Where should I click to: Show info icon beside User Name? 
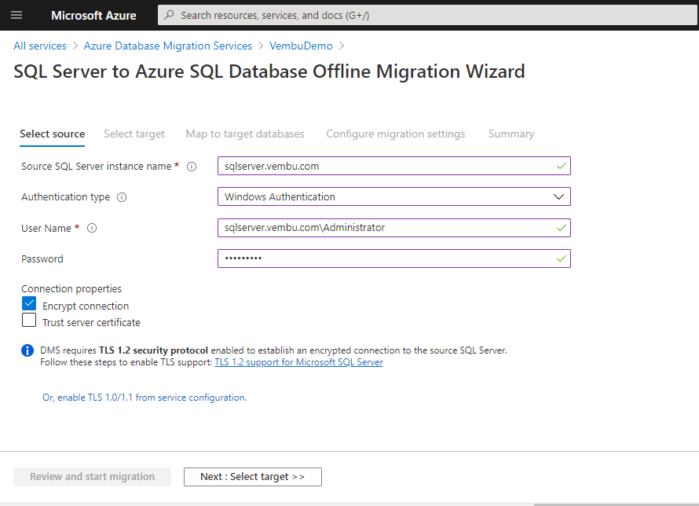coord(92,229)
